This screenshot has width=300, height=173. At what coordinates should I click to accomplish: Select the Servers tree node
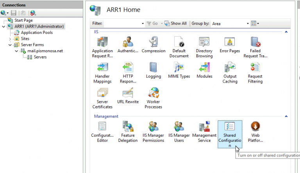click(x=40, y=57)
